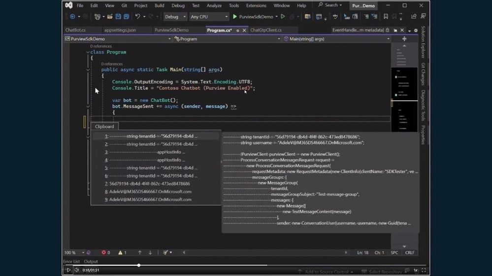
Task: Open the File menu
Action: [x=80, y=5]
